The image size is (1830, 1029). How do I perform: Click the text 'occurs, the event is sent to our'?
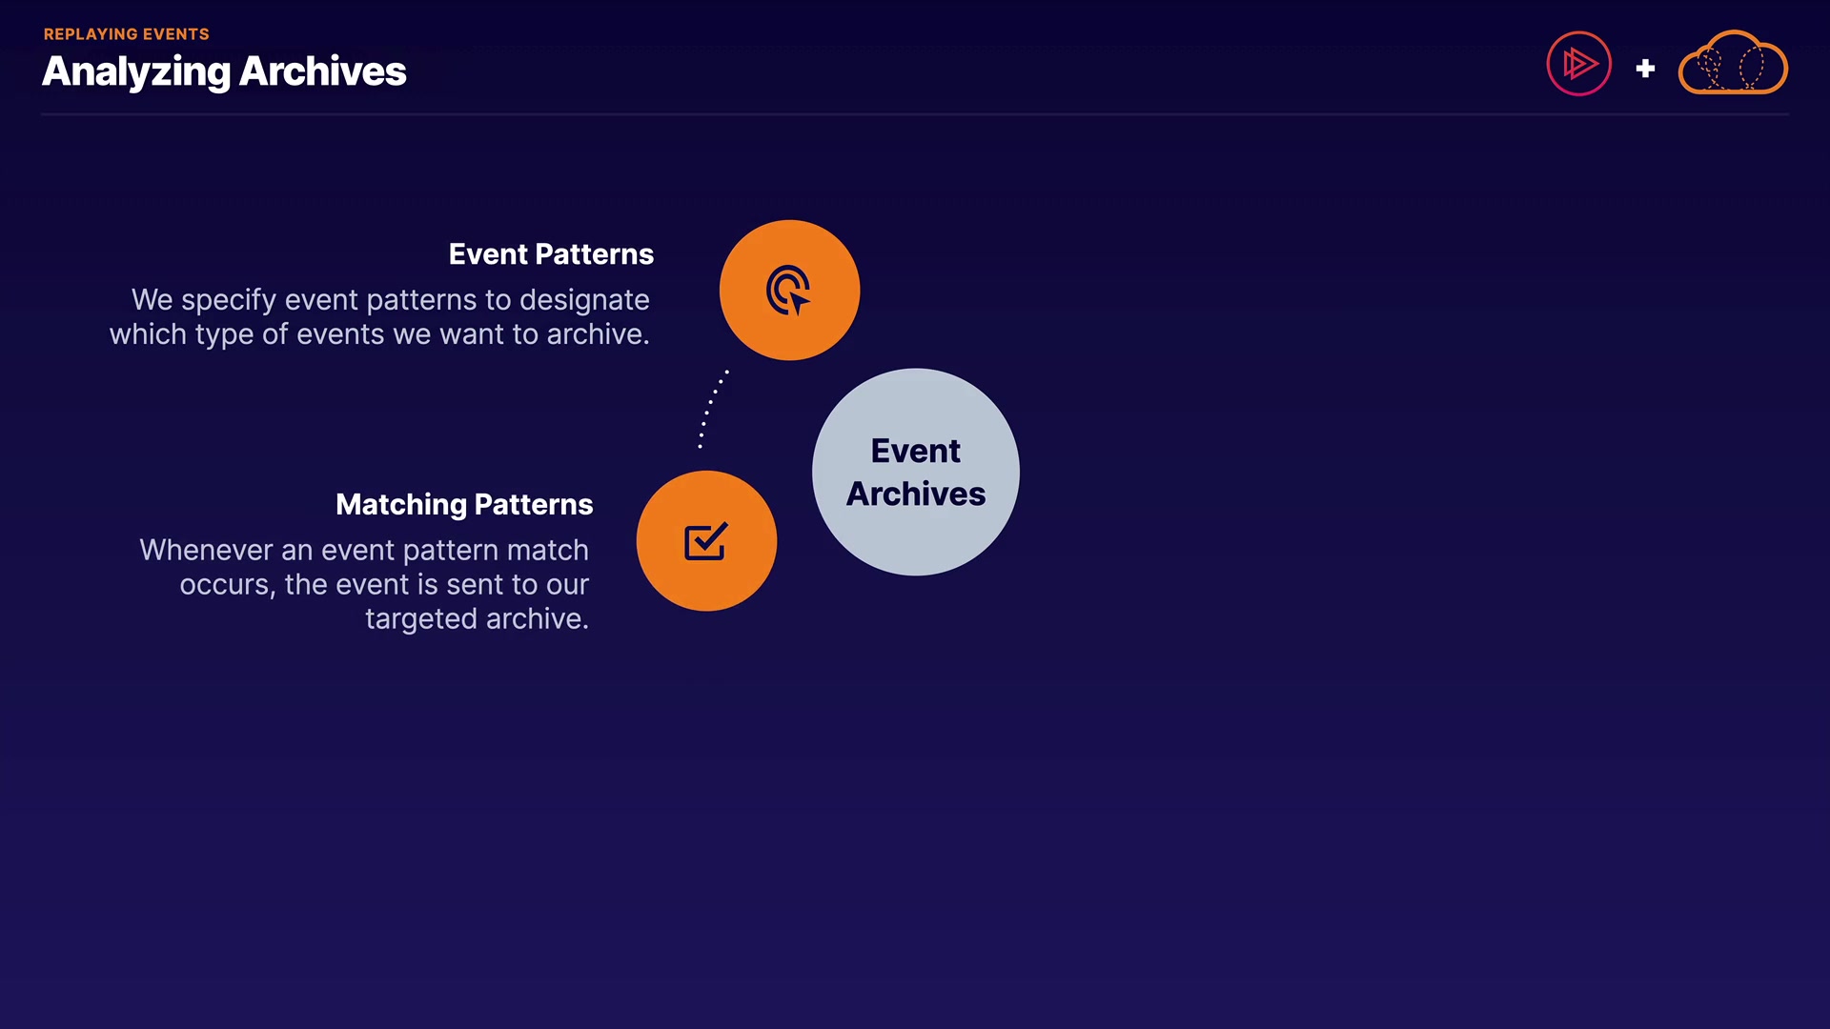(x=384, y=585)
